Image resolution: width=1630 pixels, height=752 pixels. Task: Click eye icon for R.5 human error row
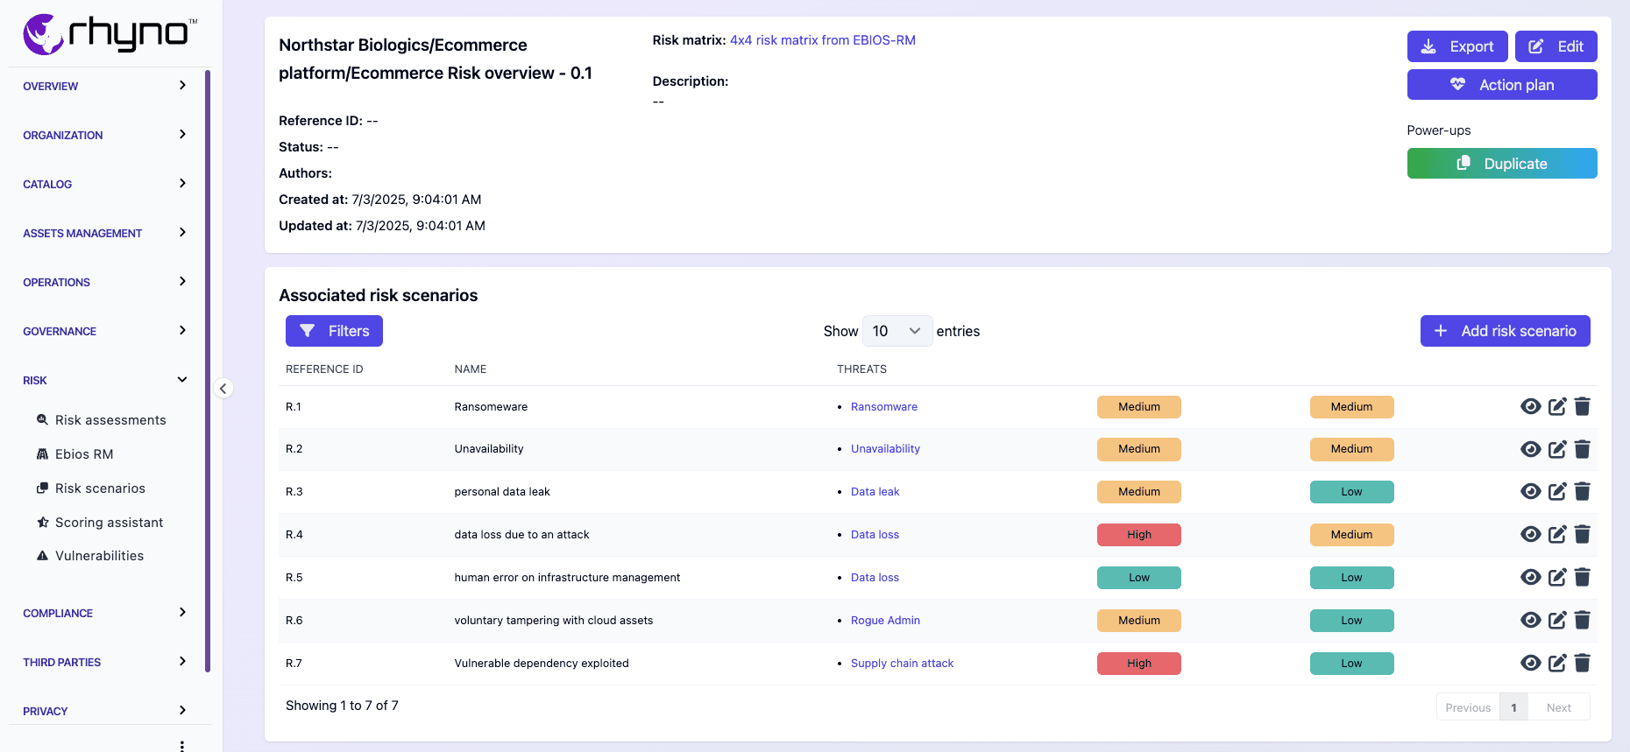1530,577
